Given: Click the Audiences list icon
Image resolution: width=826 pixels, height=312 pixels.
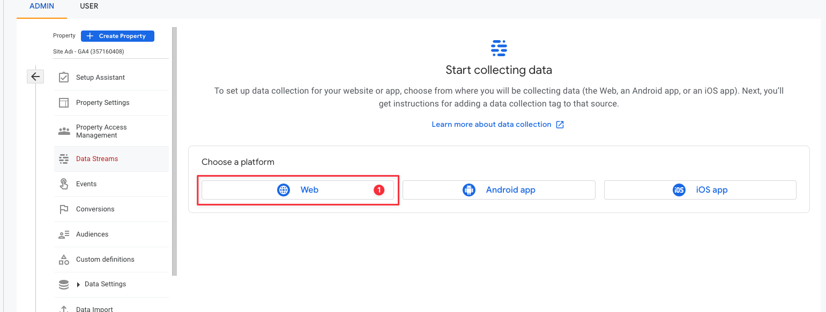Looking at the screenshot, I should pyautogui.click(x=64, y=234).
